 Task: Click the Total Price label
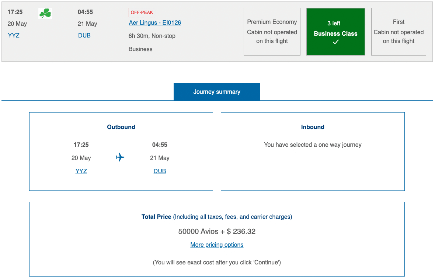(x=156, y=217)
